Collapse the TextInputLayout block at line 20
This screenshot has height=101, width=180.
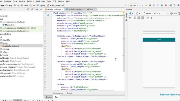[52, 61]
